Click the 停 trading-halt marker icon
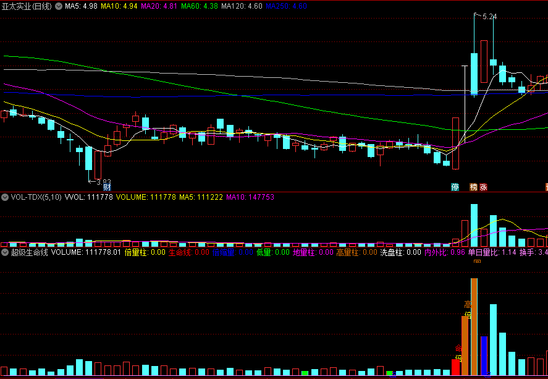This screenshot has width=548, height=379. coord(455,187)
